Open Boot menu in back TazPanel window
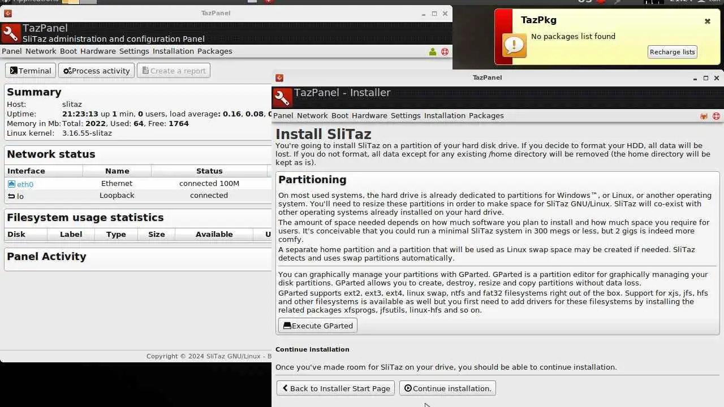 point(68,51)
